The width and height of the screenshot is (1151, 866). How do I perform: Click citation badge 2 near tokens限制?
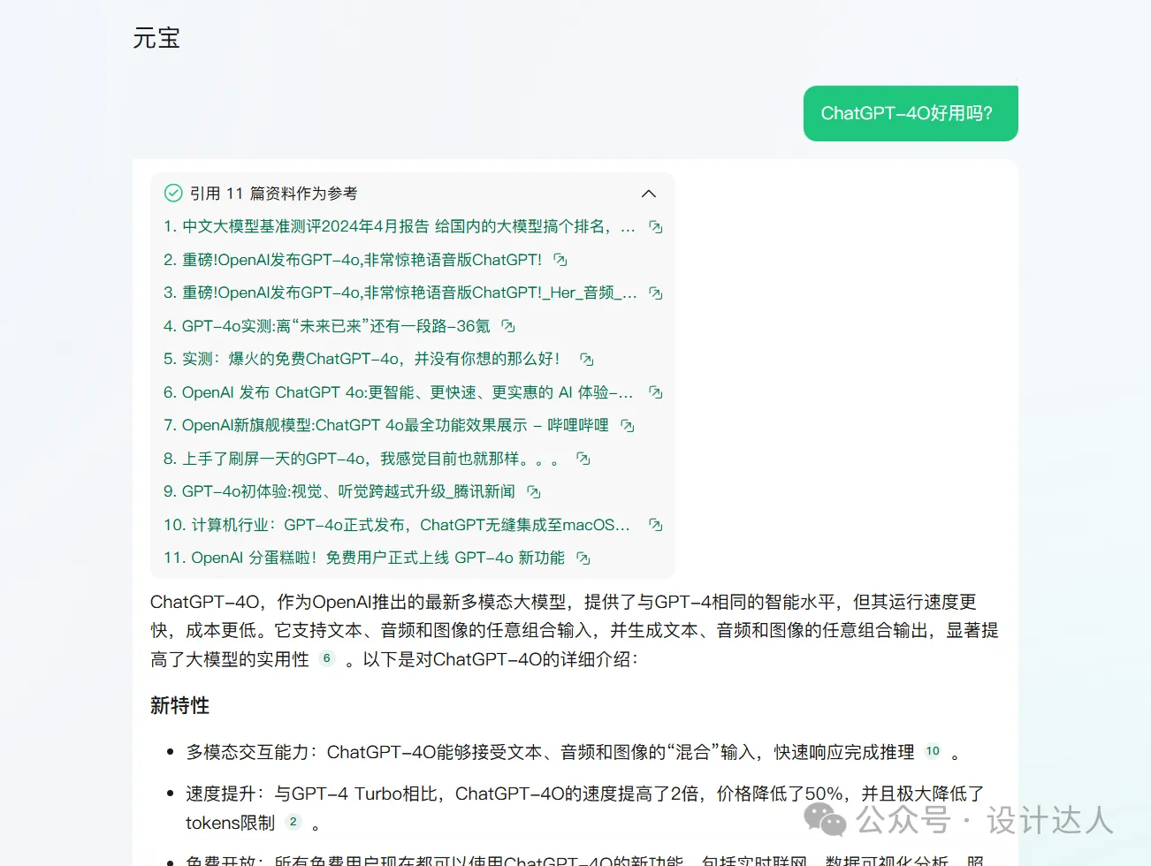tap(293, 821)
